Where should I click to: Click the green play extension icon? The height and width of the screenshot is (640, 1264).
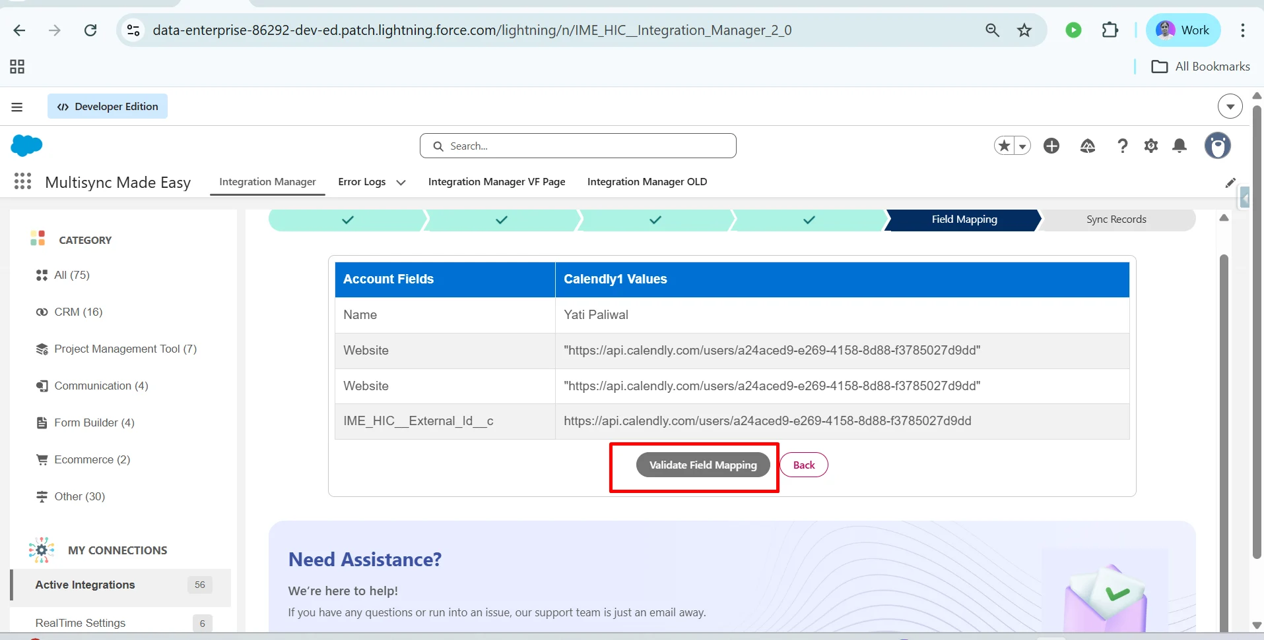1073,30
